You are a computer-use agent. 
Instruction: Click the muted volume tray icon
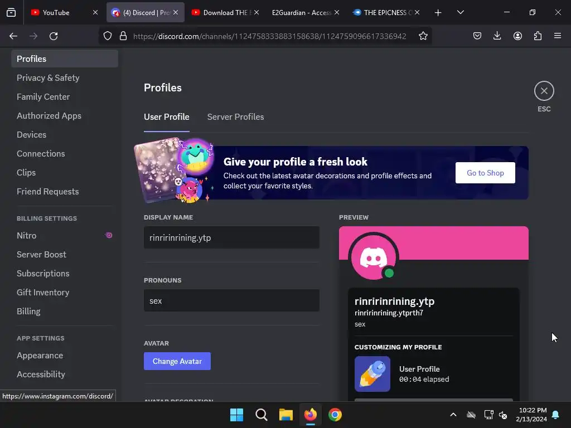pyautogui.click(x=504, y=415)
